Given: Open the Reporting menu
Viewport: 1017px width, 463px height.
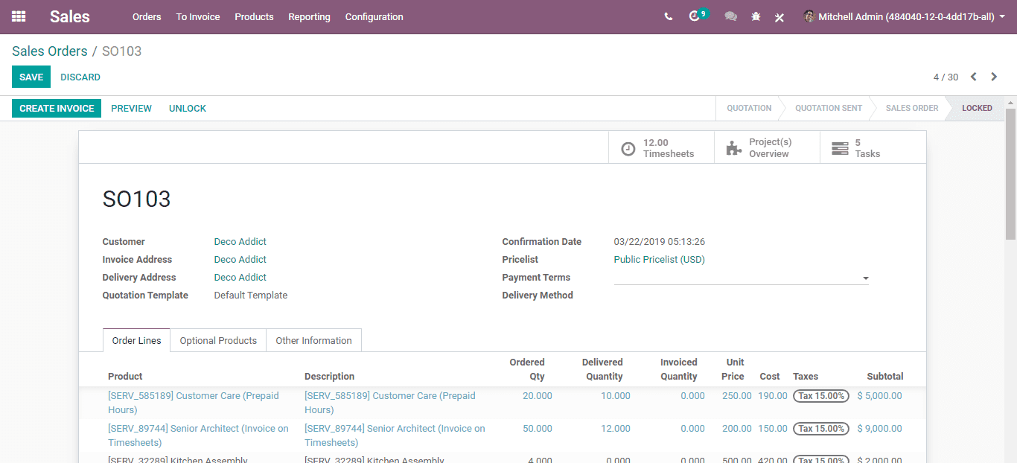Looking at the screenshot, I should click(309, 16).
